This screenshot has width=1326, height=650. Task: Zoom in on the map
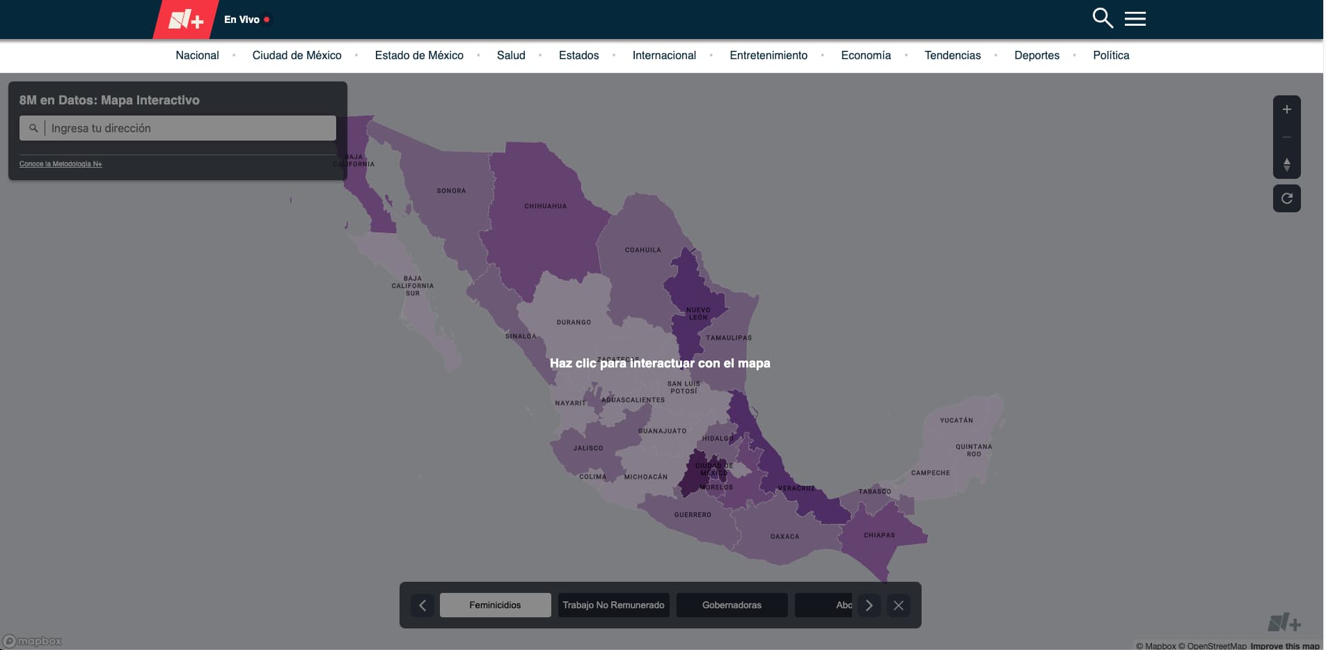coord(1286,109)
